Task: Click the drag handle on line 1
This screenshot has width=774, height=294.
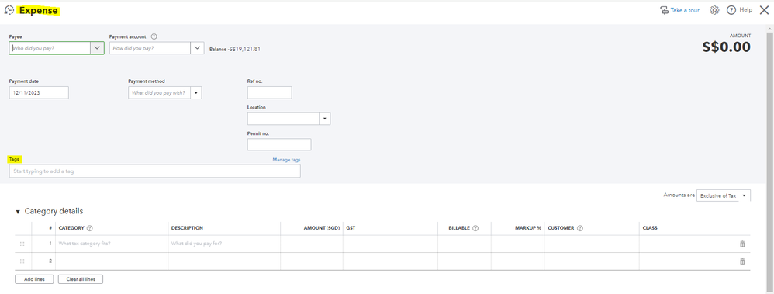Action: pos(22,244)
